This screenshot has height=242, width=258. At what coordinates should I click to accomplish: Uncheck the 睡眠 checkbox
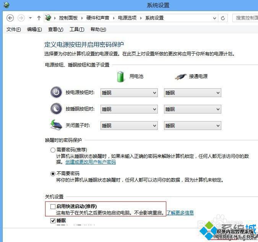tap(53, 221)
